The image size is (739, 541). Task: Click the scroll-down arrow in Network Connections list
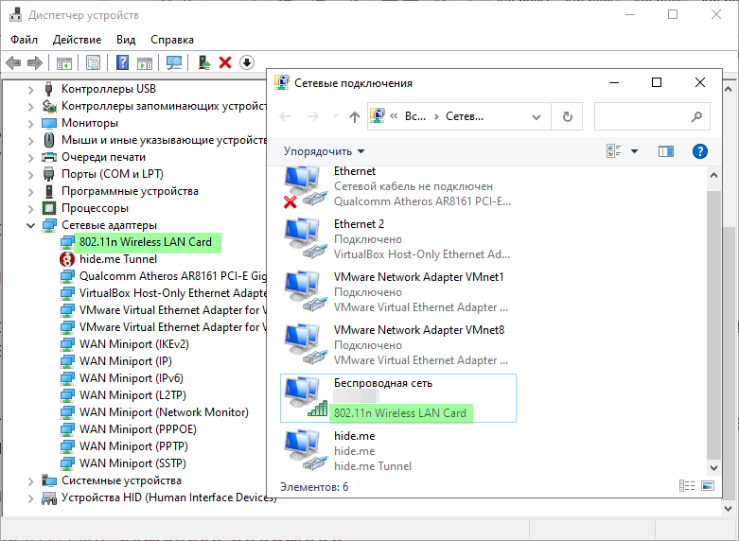(x=713, y=468)
